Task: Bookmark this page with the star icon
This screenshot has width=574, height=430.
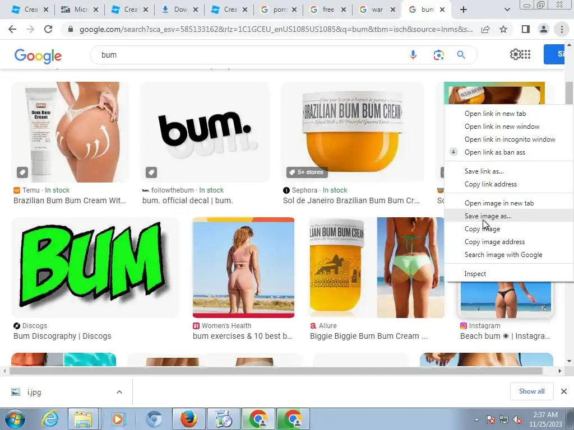Action: pyautogui.click(x=503, y=29)
